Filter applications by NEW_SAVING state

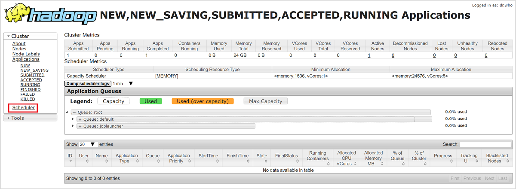coord(34,70)
